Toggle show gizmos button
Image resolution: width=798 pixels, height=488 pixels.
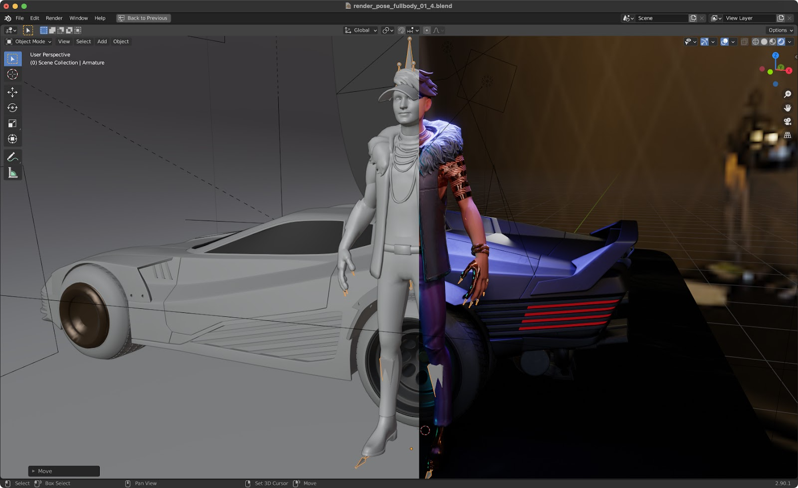pos(704,42)
